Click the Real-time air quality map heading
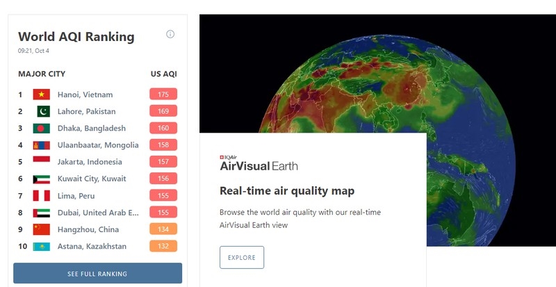Screen dimensions: 556x287 click(x=287, y=191)
